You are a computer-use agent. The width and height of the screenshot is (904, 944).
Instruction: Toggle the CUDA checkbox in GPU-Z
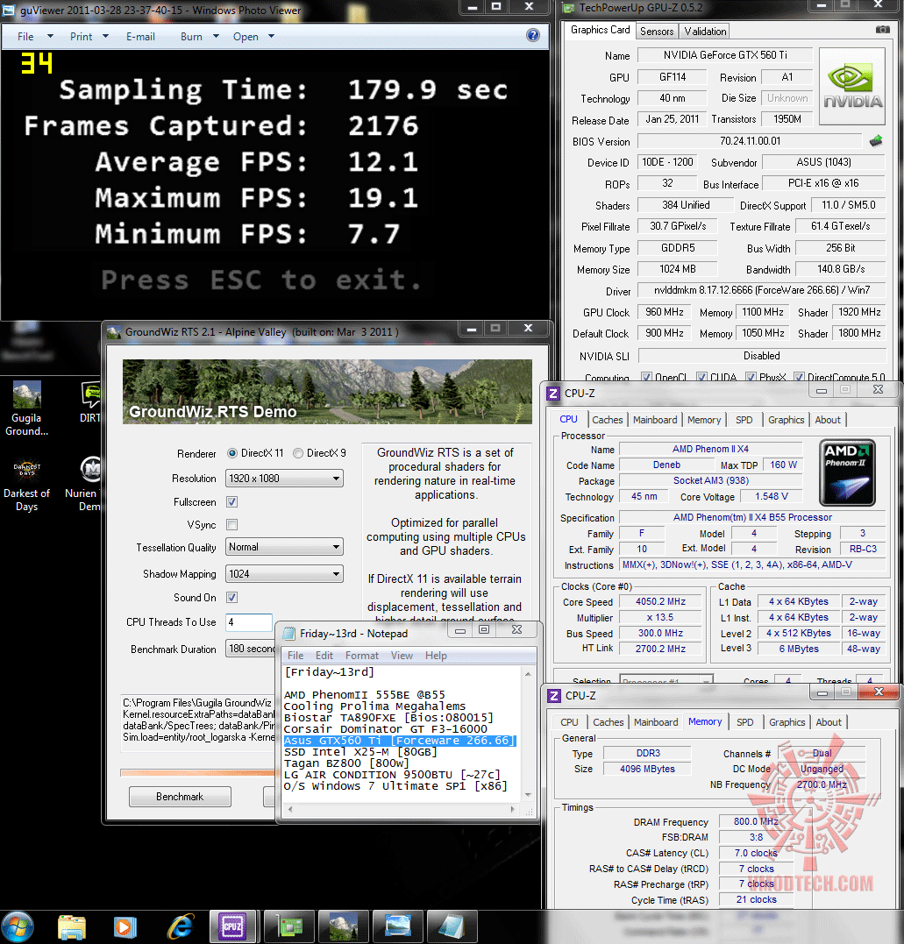pyautogui.click(x=701, y=378)
